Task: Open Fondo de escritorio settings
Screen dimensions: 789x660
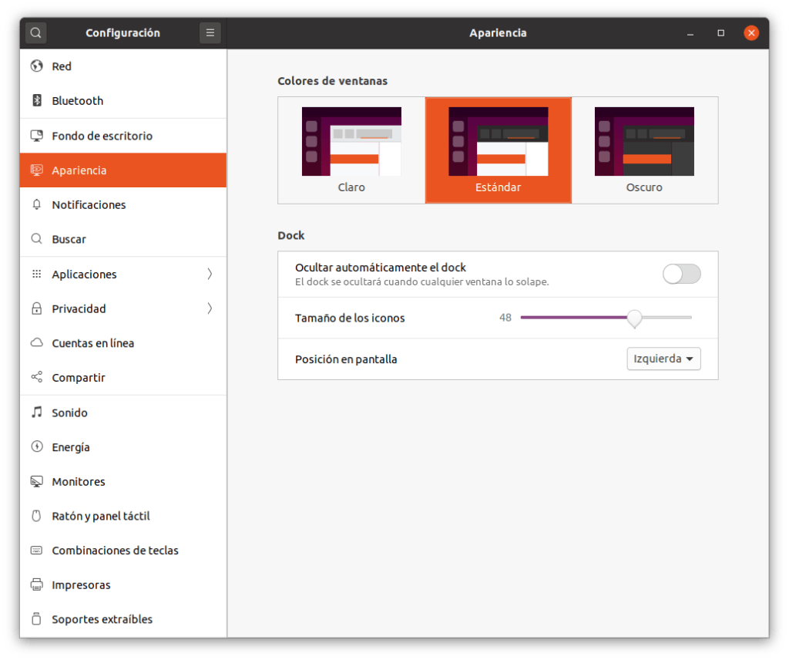Action: (x=102, y=136)
